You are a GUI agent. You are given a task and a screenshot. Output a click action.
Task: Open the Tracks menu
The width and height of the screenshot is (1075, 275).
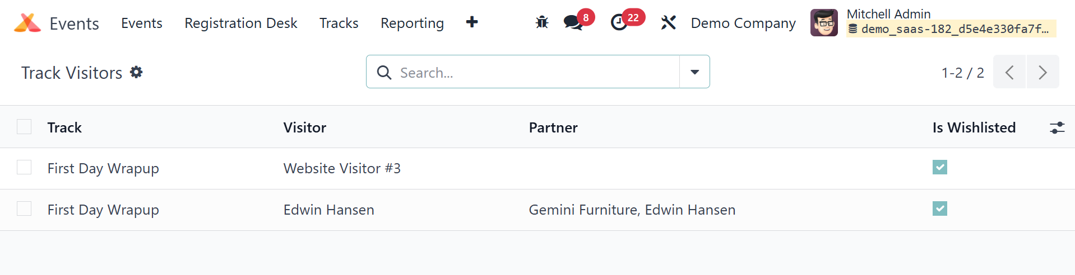(x=339, y=23)
